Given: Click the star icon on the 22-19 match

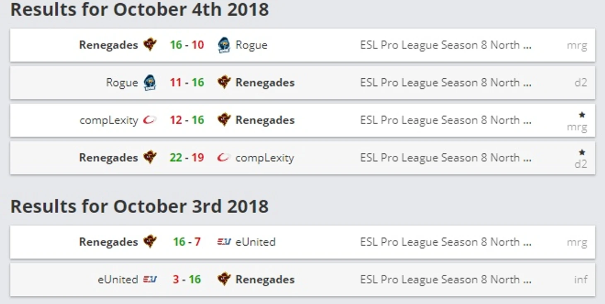Looking at the screenshot, I should [x=582, y=152].
